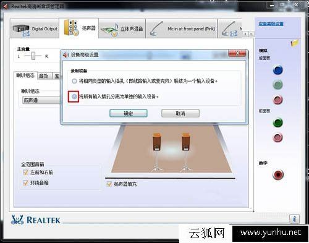Maximize the Realtek audio manager window

282,5
